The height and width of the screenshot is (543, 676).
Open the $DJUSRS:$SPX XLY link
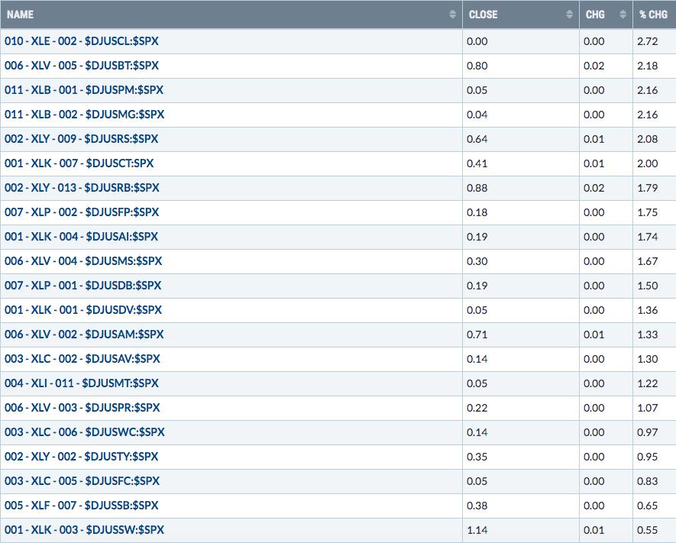coord(81,139)
